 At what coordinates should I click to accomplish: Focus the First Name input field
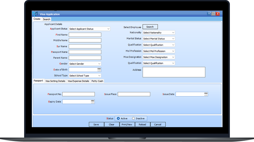[85, 35]
